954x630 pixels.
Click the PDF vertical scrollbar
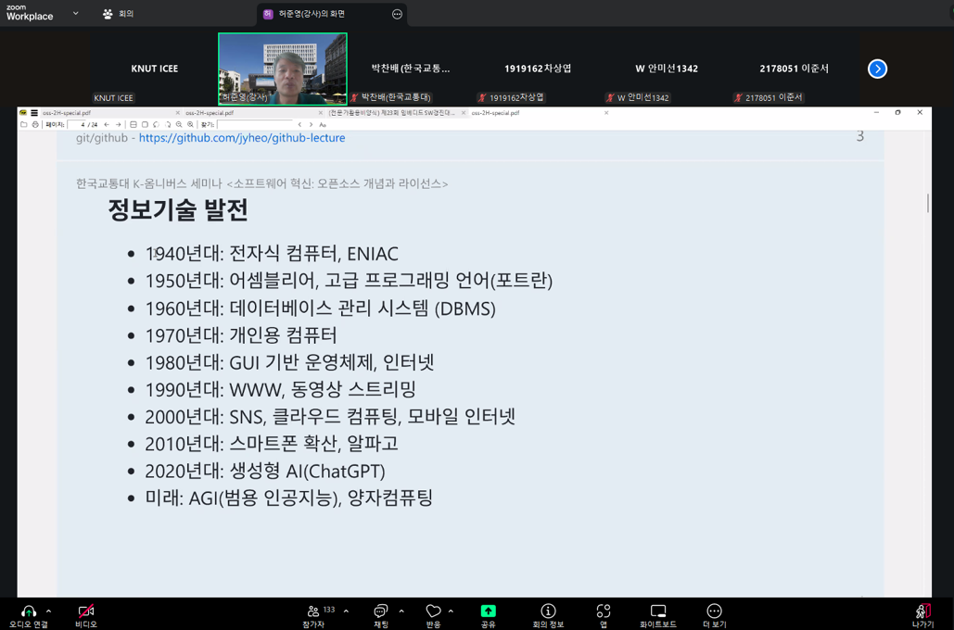click(x=928, y=203)
